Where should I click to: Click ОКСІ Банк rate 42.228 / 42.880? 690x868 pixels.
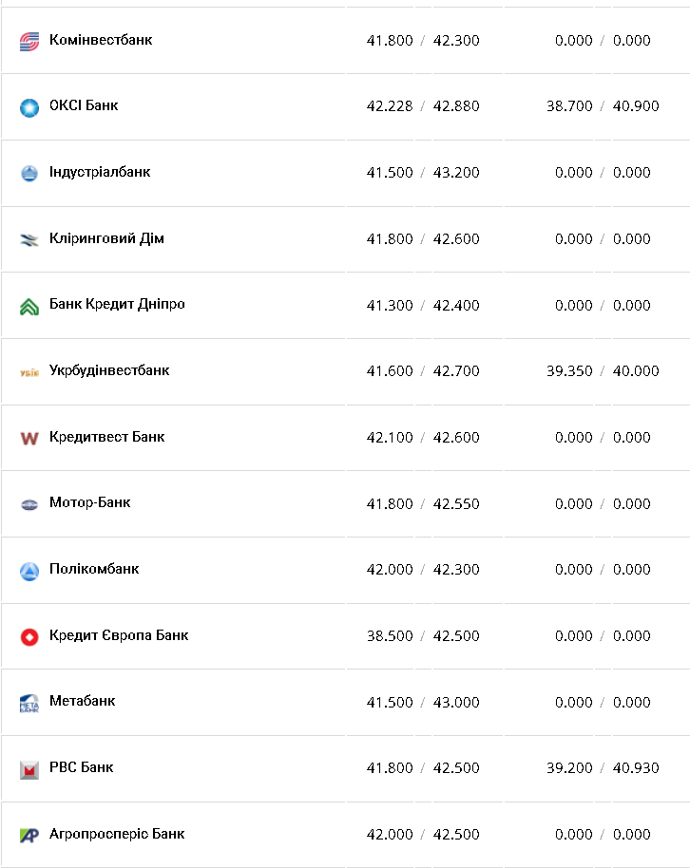423,106
